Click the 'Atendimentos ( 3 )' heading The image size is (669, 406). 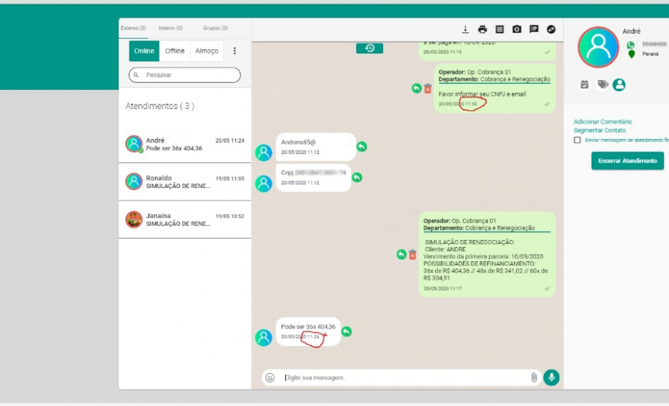pos(159,106)
